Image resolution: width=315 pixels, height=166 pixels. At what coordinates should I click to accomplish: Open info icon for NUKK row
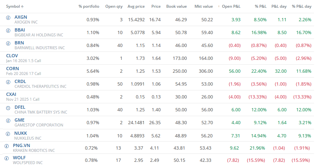pyautogui.click(x=8, y=134)
